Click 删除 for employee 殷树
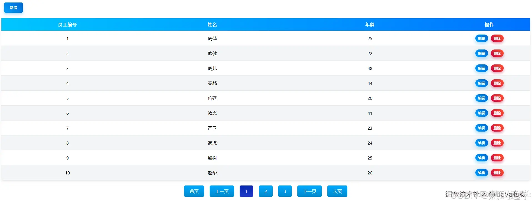 pyautogui.click(x=497, y=158)
